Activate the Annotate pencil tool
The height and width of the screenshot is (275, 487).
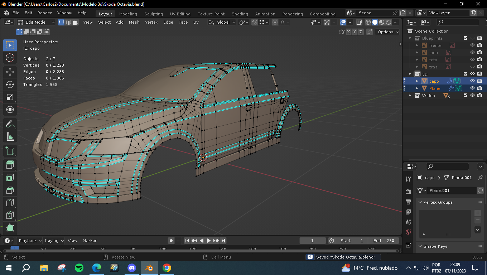coord(10,124)
